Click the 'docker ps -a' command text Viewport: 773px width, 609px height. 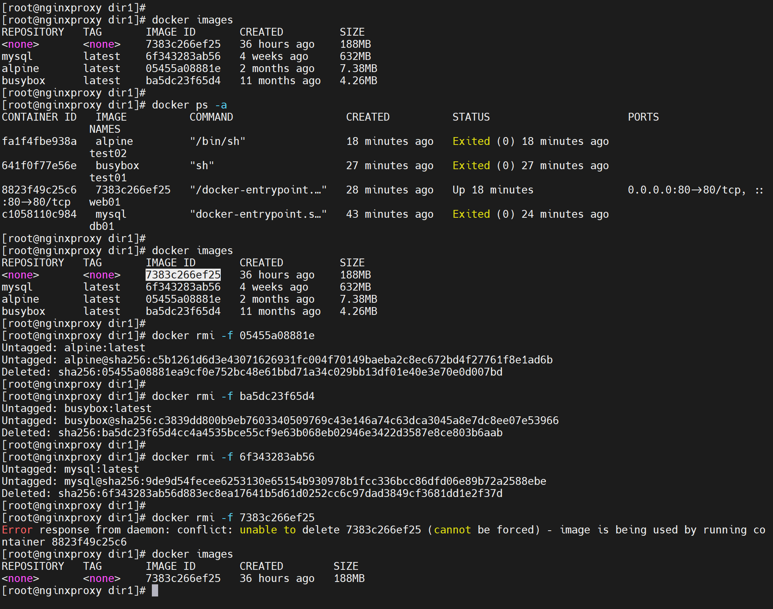[x=189, y=105]
